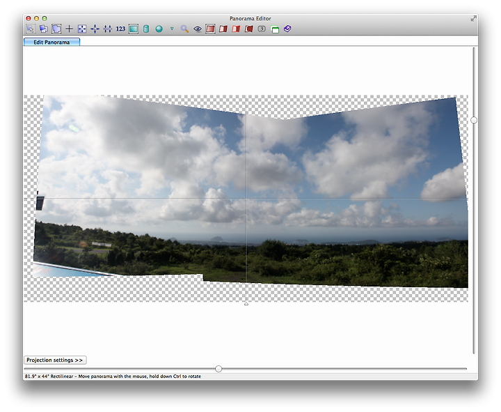Viewport: 501px width, 412px height.
Task: Click the vertical field of view slider handle
Action: (x=474, y=120)
